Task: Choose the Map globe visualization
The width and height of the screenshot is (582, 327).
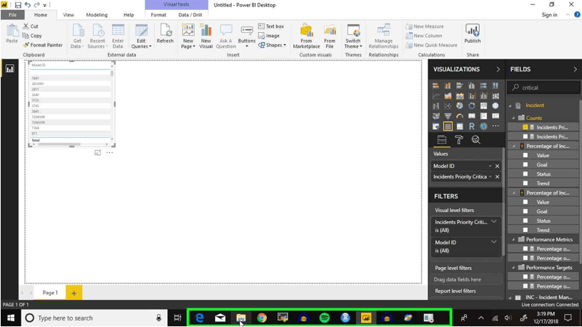Action: pyautogui.click(x=495, y=106)
